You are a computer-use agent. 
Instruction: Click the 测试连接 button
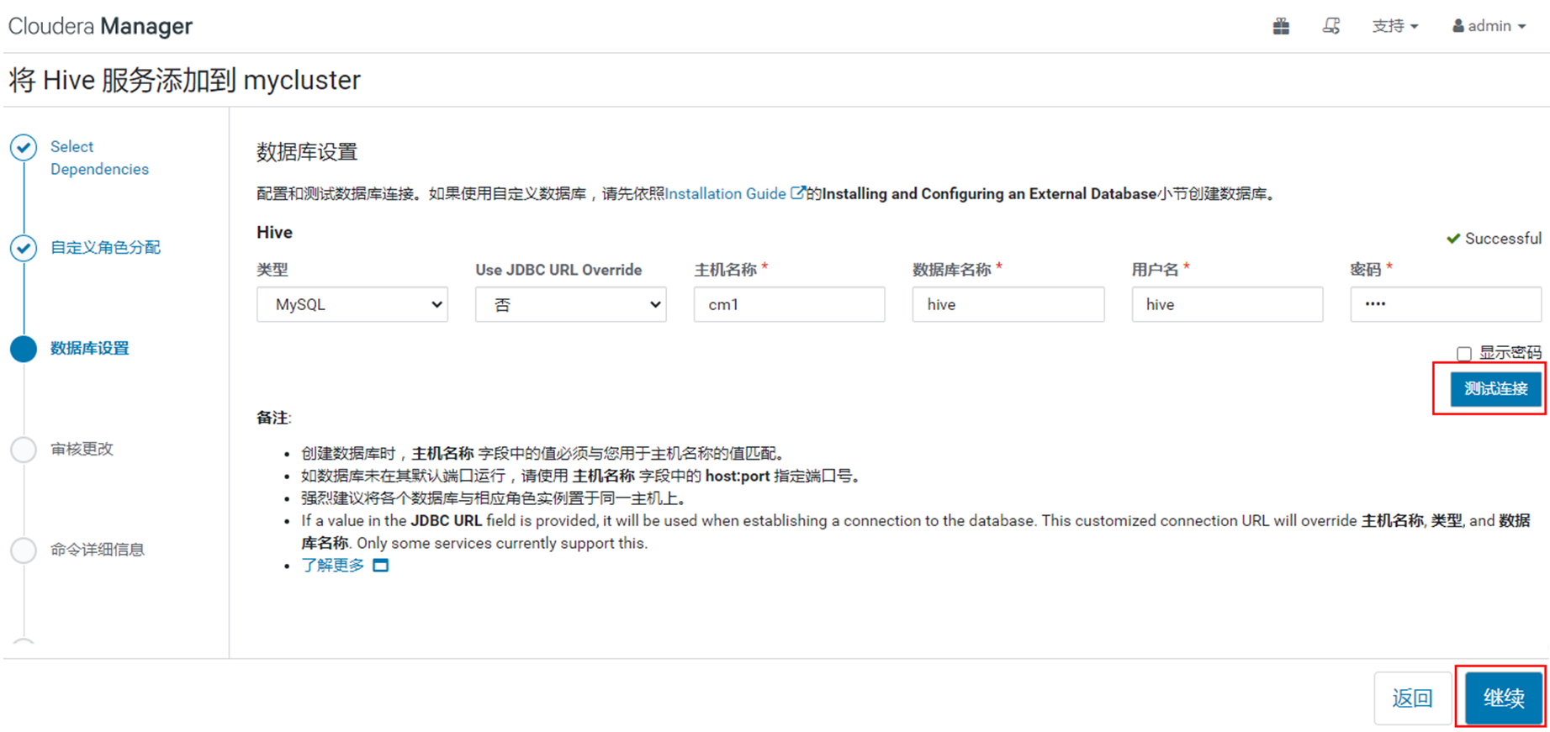1496,388
